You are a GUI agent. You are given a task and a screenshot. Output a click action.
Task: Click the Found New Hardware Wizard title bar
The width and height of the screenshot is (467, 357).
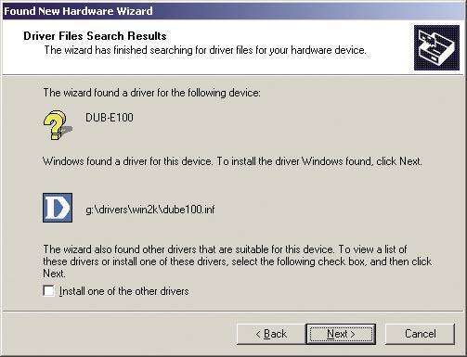pos(233,11)
